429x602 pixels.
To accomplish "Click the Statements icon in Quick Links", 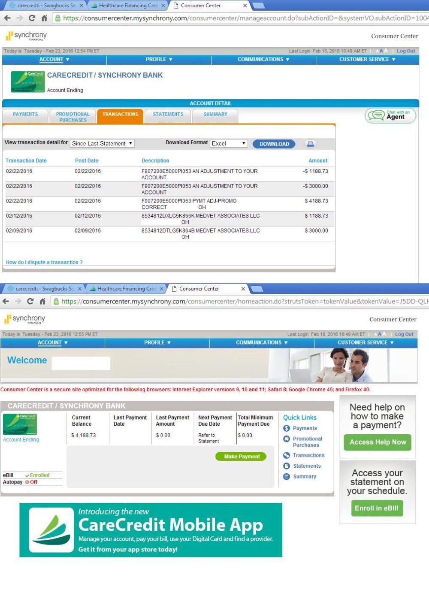I will point(287,466).
